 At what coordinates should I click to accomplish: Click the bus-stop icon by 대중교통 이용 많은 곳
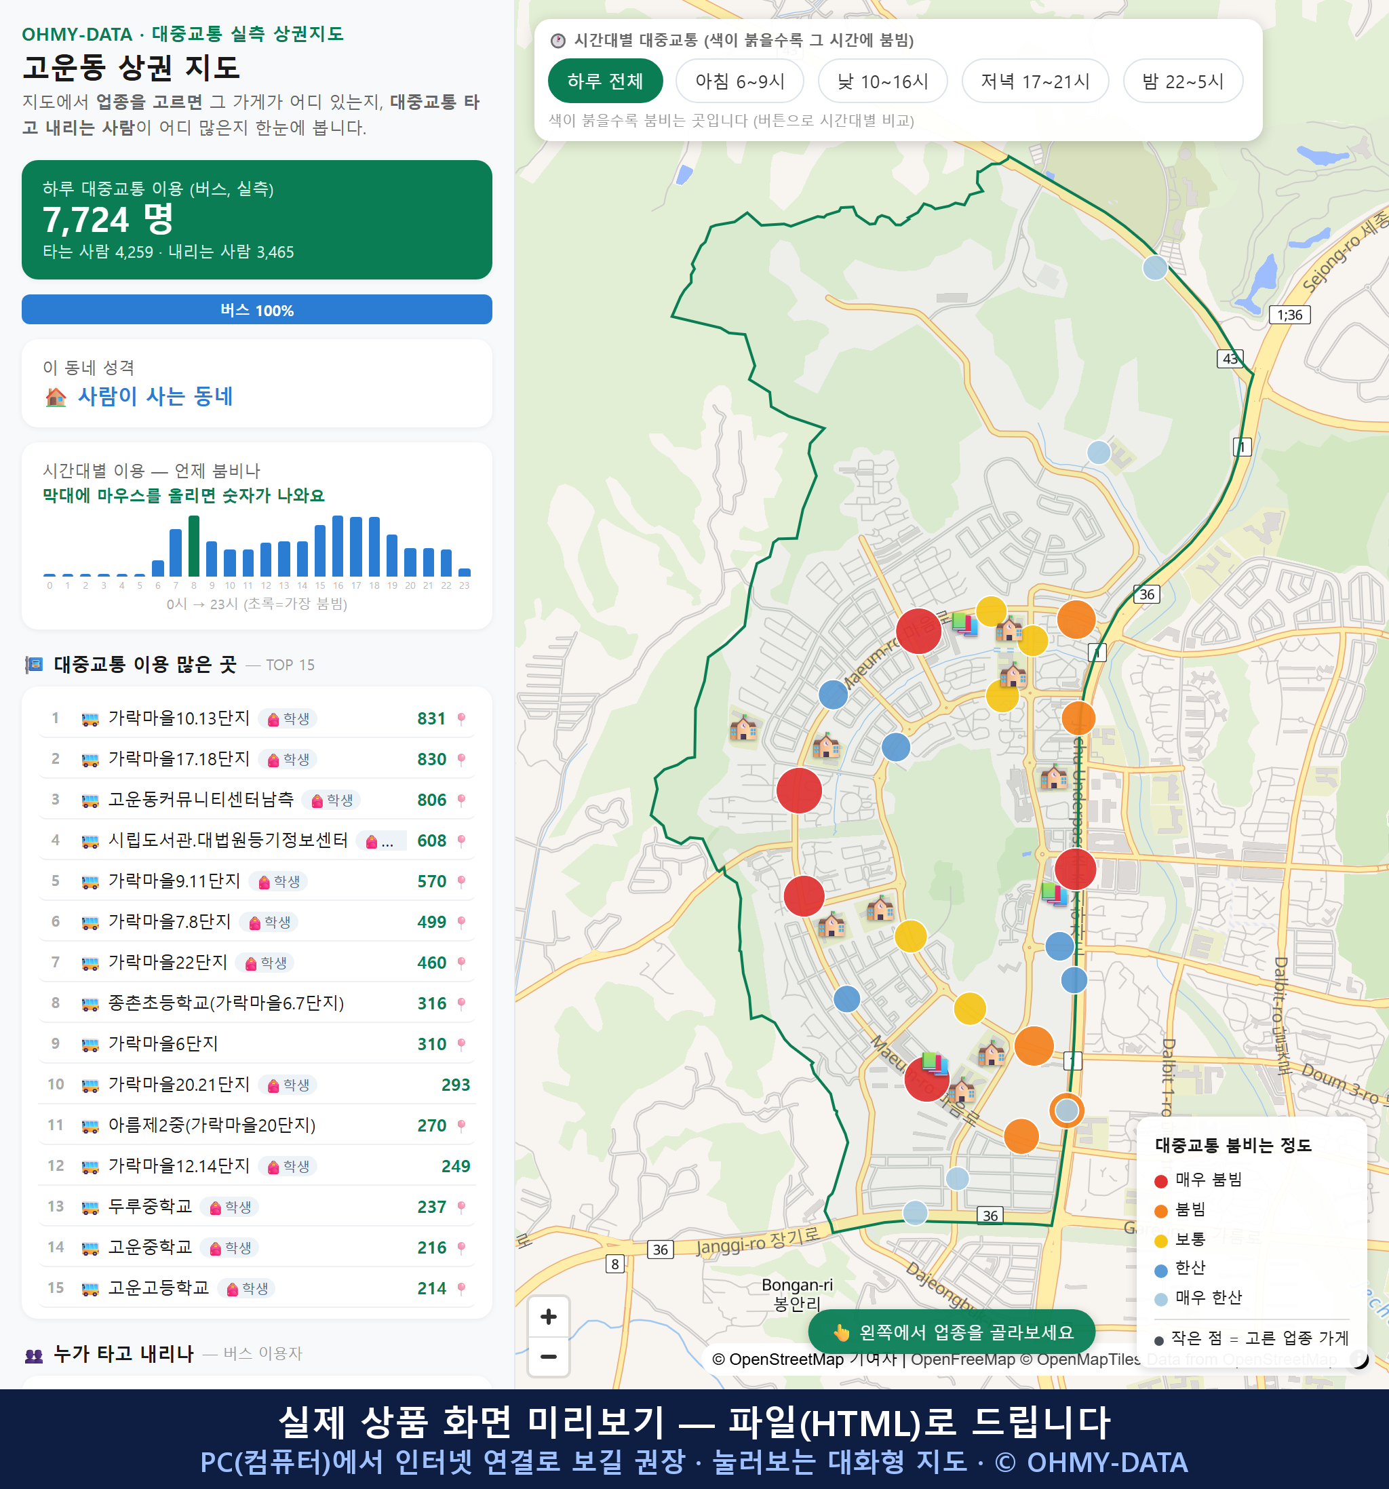point(34,665)
